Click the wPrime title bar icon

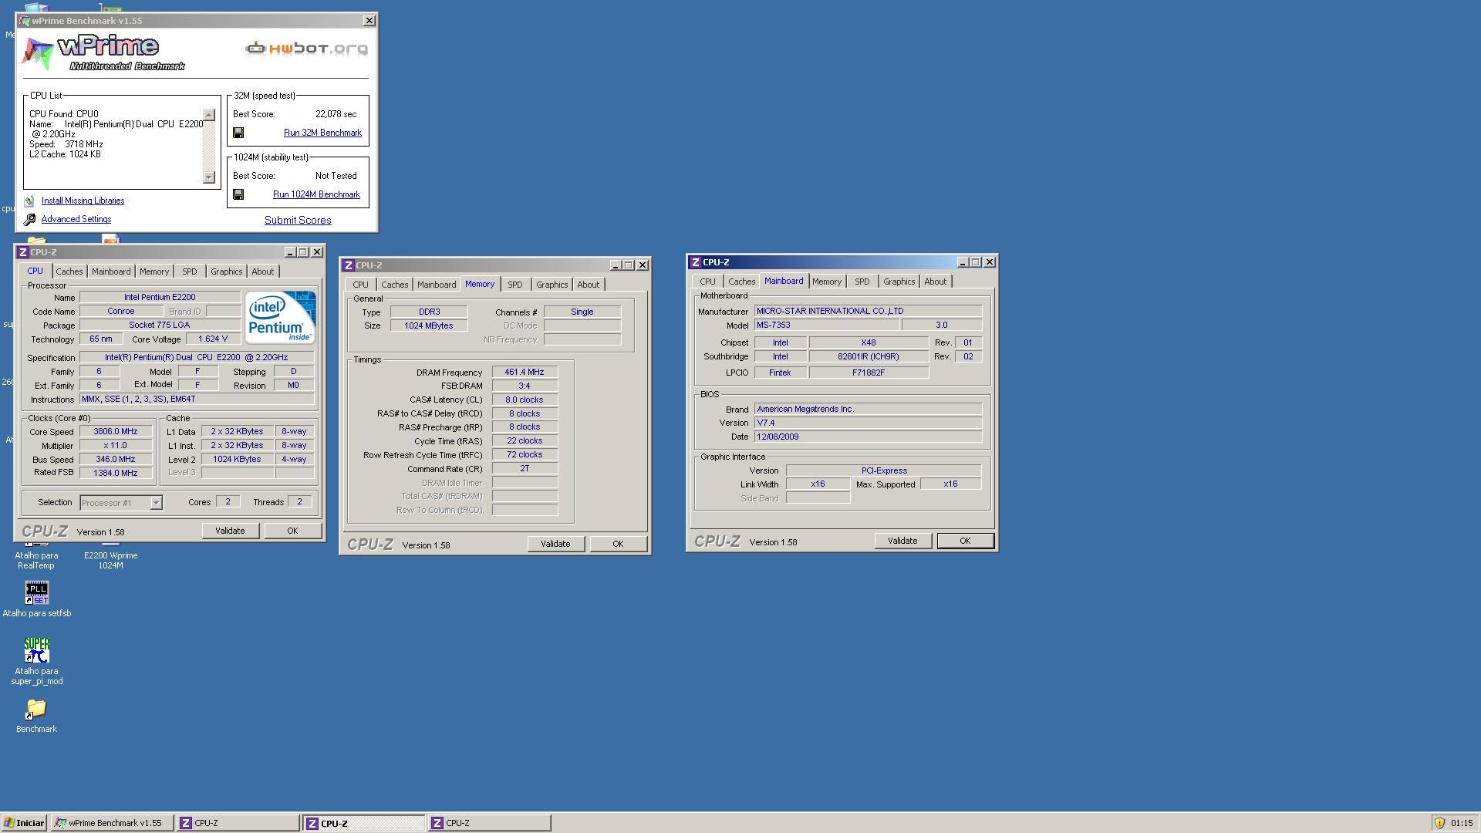[24, 21]
